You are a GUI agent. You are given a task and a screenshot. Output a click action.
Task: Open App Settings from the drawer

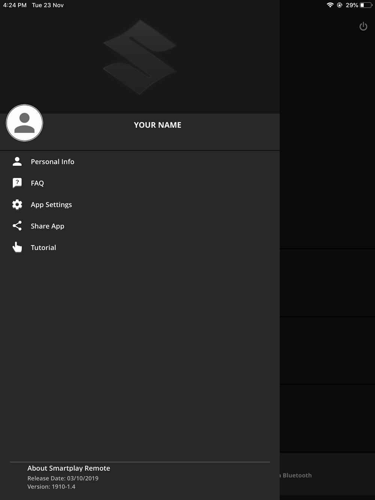(x=140, y=204)
